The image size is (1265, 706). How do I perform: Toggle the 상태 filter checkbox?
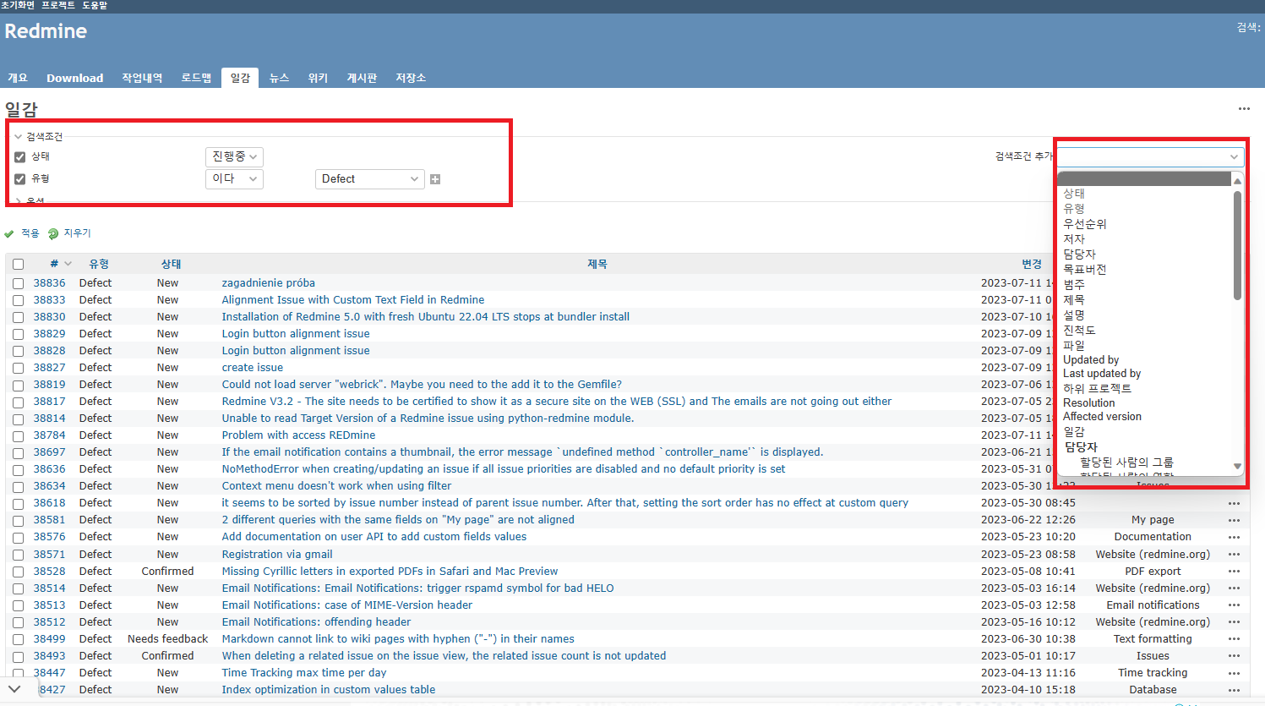pos(20,157)
